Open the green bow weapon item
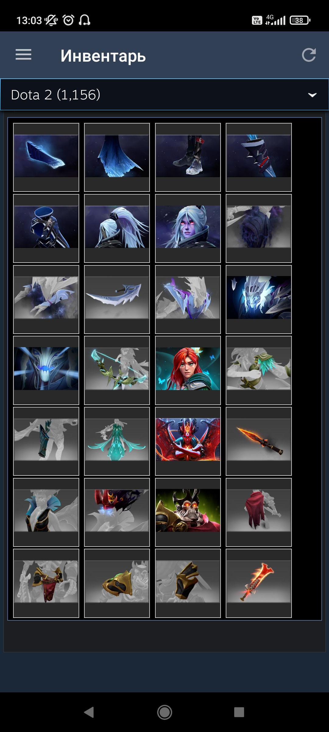Viewport: 329px width, 732px height. [x=117, y=370]
